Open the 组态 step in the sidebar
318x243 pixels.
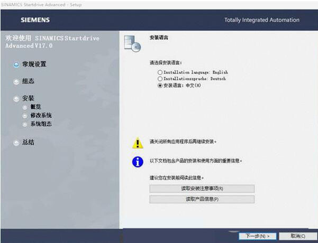click(28, 81)
